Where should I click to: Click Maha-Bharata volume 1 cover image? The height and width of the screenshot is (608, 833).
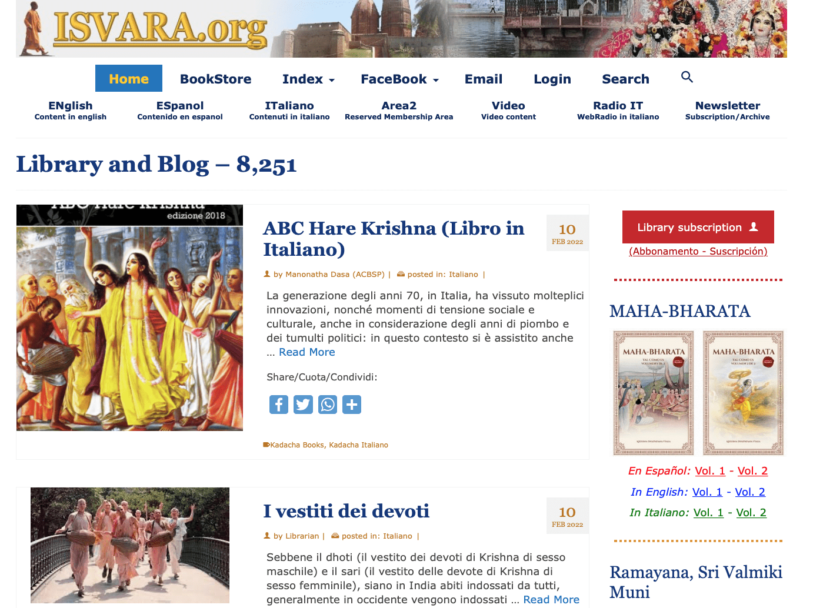pyautogui.click(x=654, y=393)
